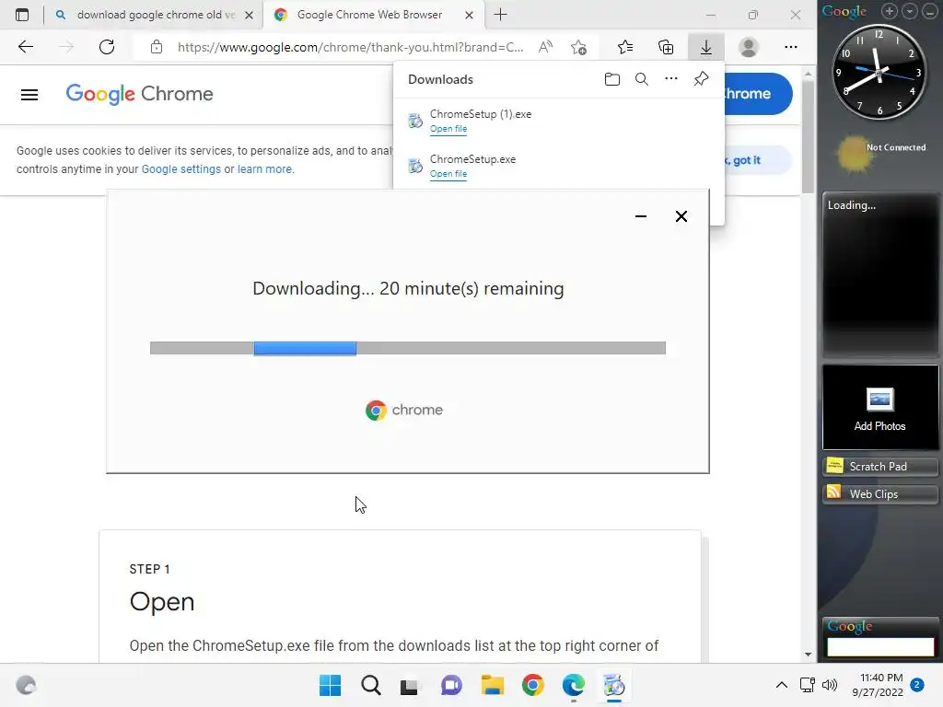Open Google sidebar dropdown menu button

pyautogui.click(x=910, y=11)
